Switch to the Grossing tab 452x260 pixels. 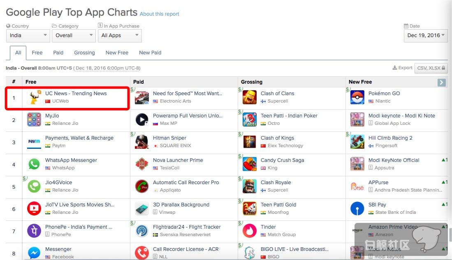84,53
